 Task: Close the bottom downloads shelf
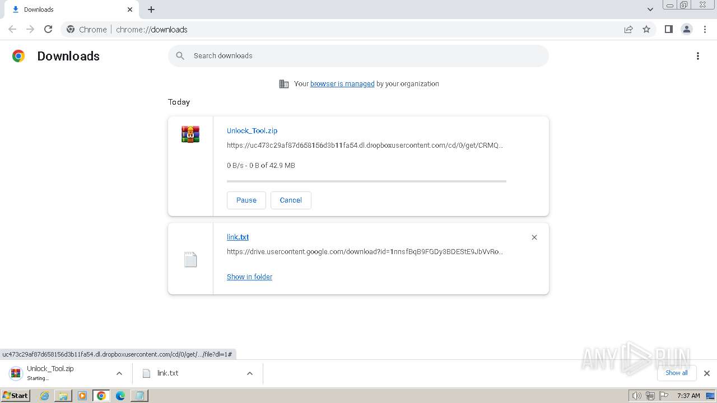coord(707,373)
